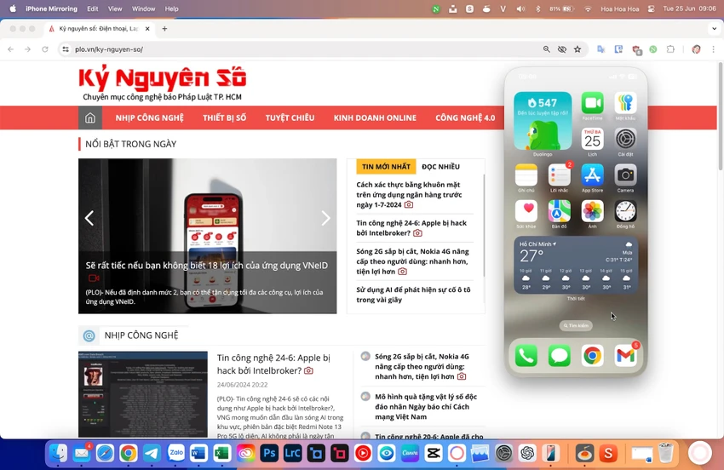Open the Ghi chú notes app

pos(526,175)
